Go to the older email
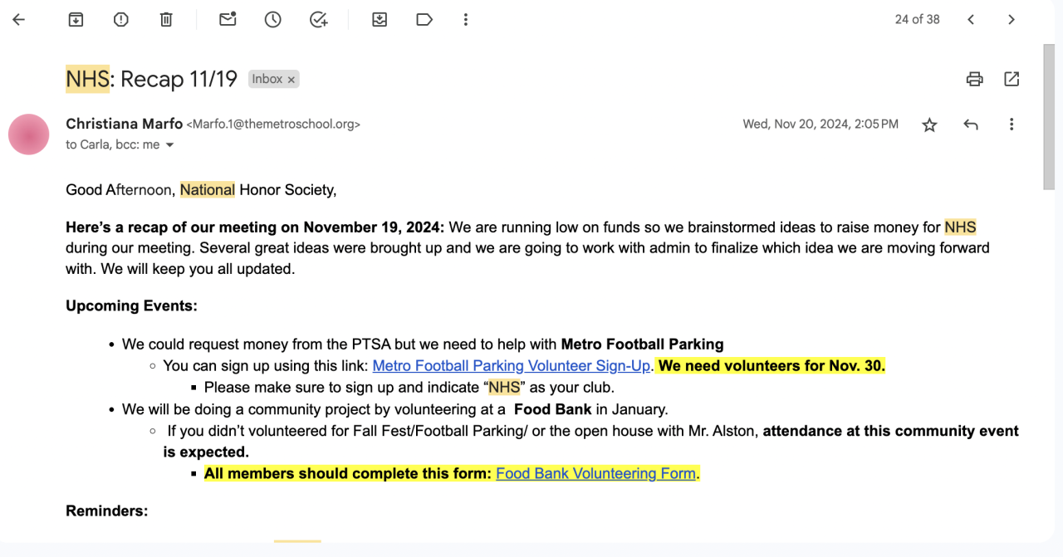This screenshot has height=557, width=1063. click(1012, 20)
